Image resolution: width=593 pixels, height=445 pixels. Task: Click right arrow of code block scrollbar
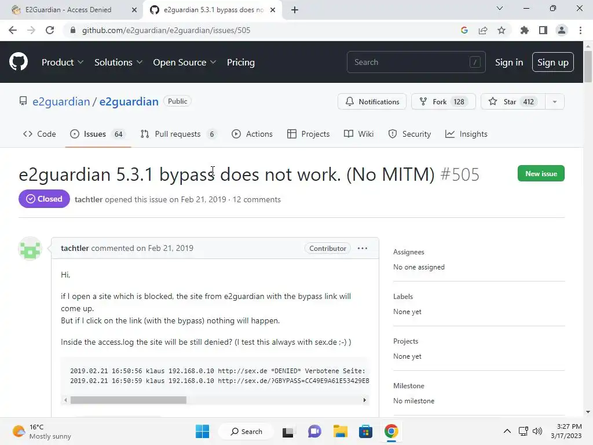coord(365,400)
